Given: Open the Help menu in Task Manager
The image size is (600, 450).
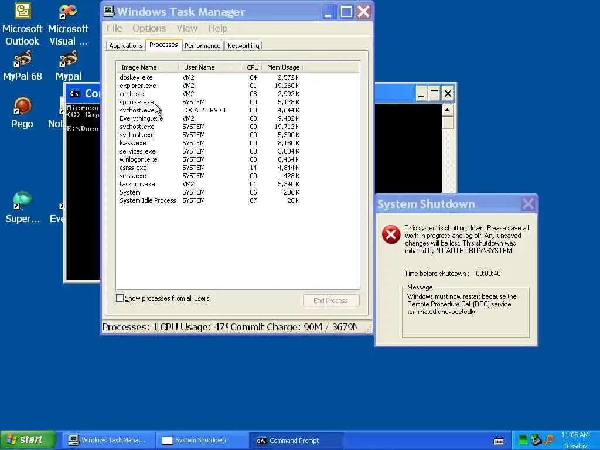Looking at the screenshot, I should point(218,28).
